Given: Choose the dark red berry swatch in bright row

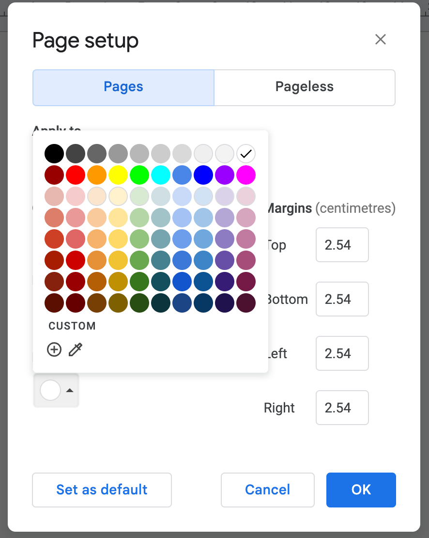Looking at the screenshot, I should point(54,175).
